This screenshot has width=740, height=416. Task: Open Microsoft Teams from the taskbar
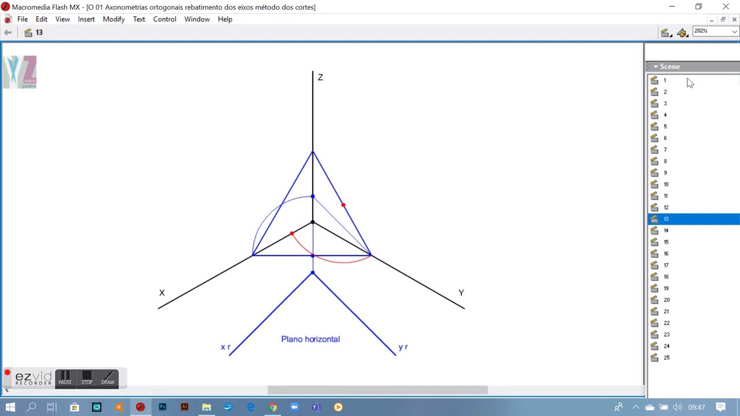point(316,407)
